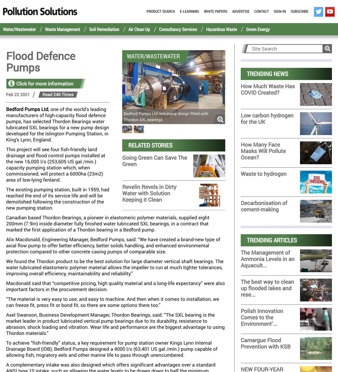Open Management of Ammonia Levels article
The width and height of the screenshot is (338, 372).
[x=267, y=259]
